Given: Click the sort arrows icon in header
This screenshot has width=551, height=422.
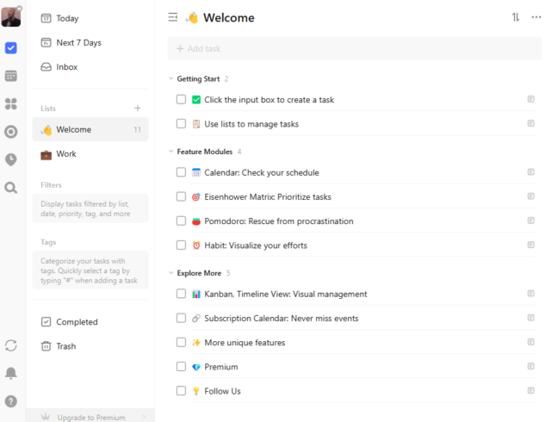Looking at the screenshot, I should click(516, 17).
